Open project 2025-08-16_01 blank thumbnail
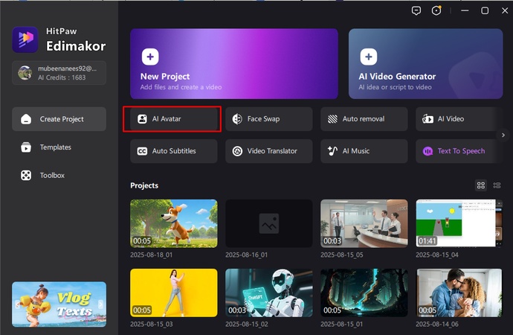Screen dimensions: 513x335 pos(269,223)
